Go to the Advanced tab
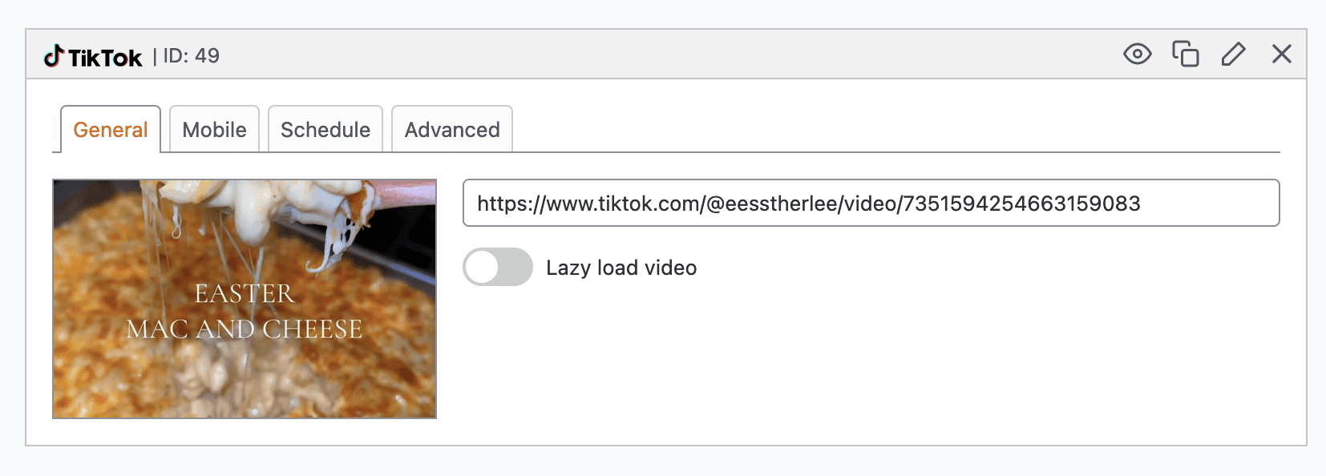 452,130
